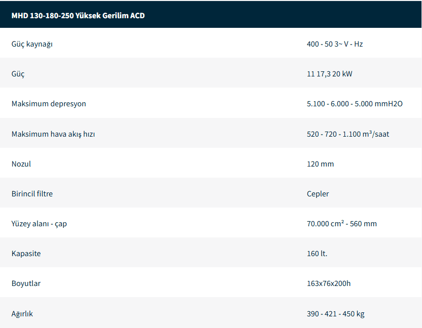Click the 70.000 cm² - 560 mm value

coord(341,224)
